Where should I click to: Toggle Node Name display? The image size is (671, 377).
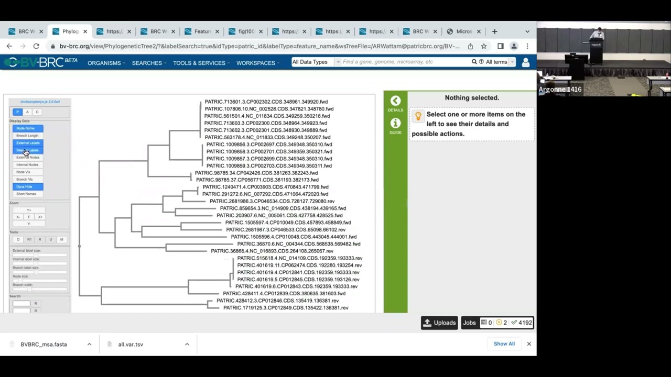coord(28,128)
